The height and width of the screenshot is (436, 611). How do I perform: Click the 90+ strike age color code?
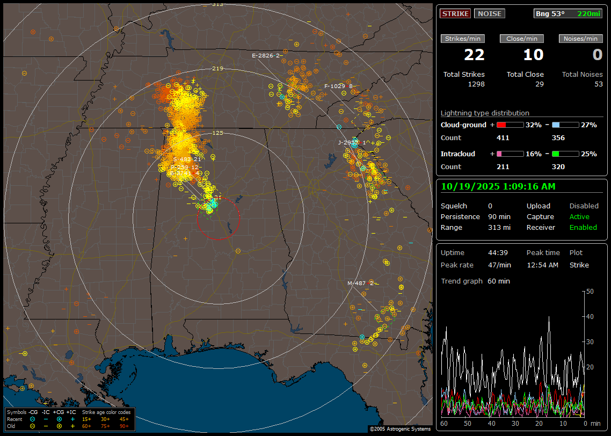tap(124, 426)
